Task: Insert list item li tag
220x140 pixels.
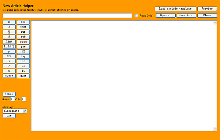Action: (23, 71)
